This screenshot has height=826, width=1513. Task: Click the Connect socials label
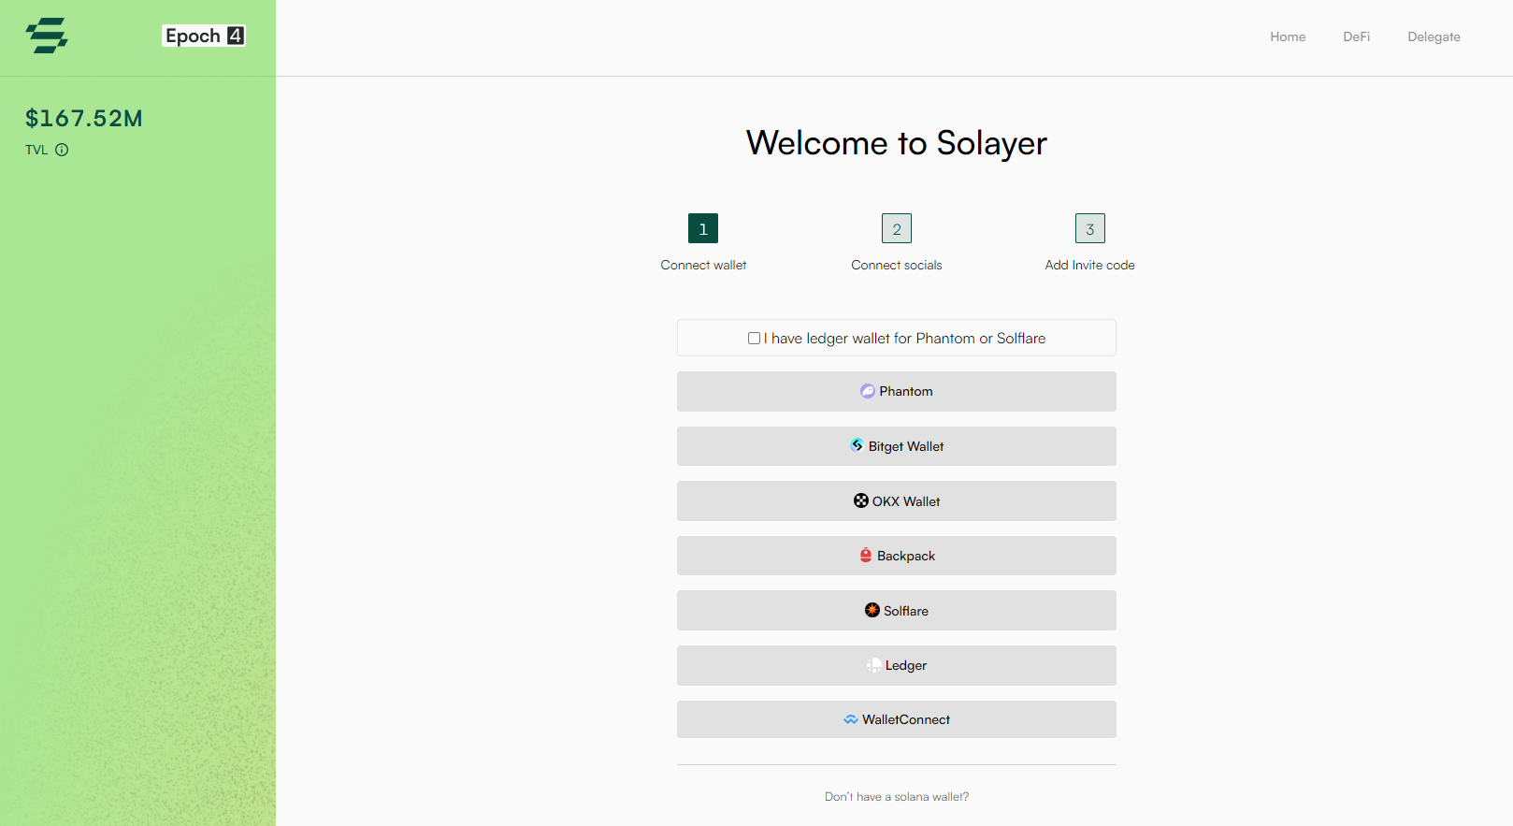coord(897,265)
